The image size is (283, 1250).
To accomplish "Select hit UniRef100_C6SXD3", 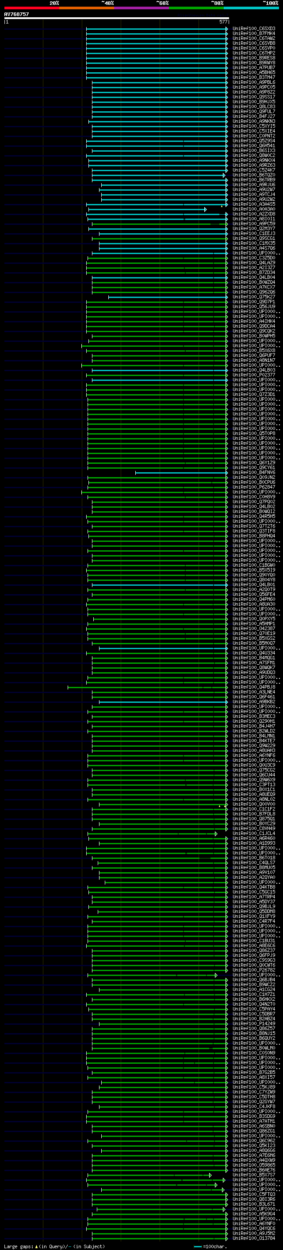I will point(254,29).
